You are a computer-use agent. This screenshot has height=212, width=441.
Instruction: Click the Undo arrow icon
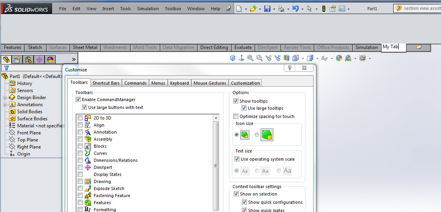pos(295,9)
